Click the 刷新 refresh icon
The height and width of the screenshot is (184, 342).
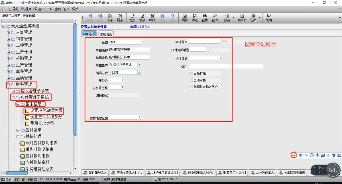[x=184, y=18]
